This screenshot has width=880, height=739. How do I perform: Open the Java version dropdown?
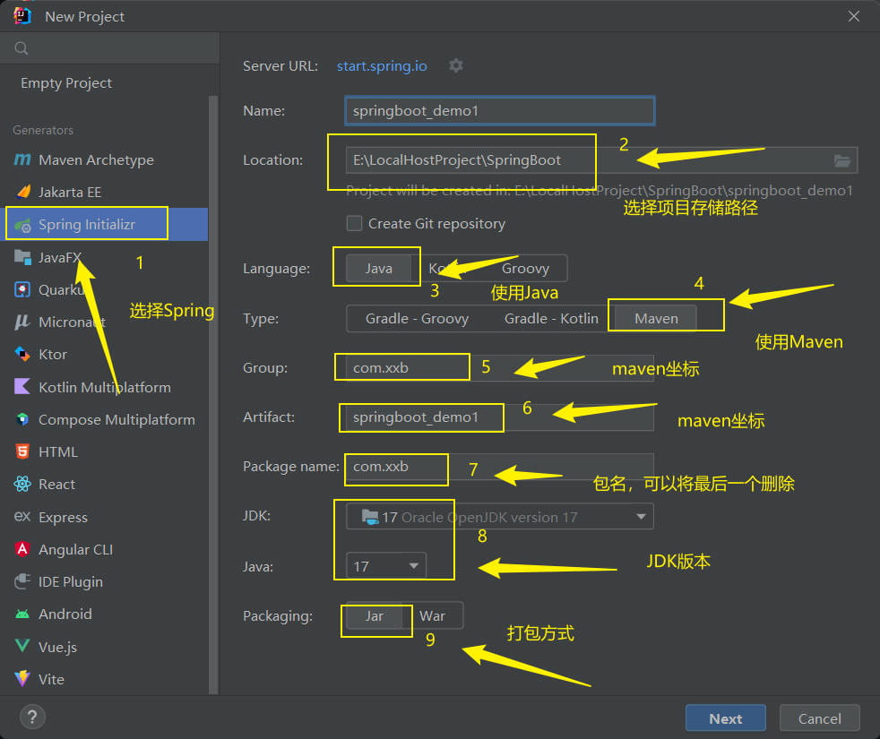click(x=386, y=566)
